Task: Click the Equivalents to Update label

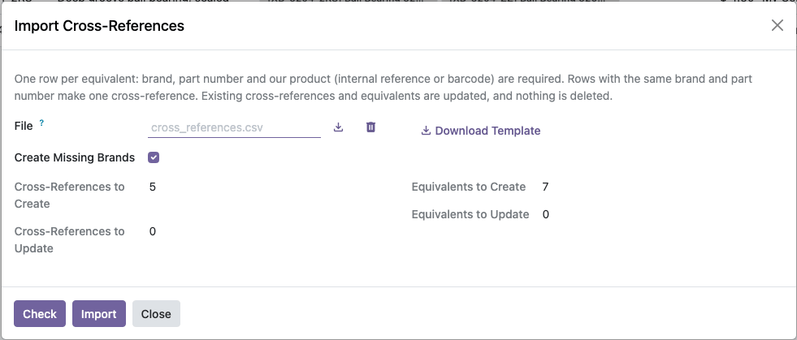Action: click(470, 215)
